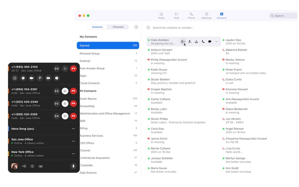Select Auto Answer Group
The height and width of the screenshot is (187, 299).
(x=109, y=68)
